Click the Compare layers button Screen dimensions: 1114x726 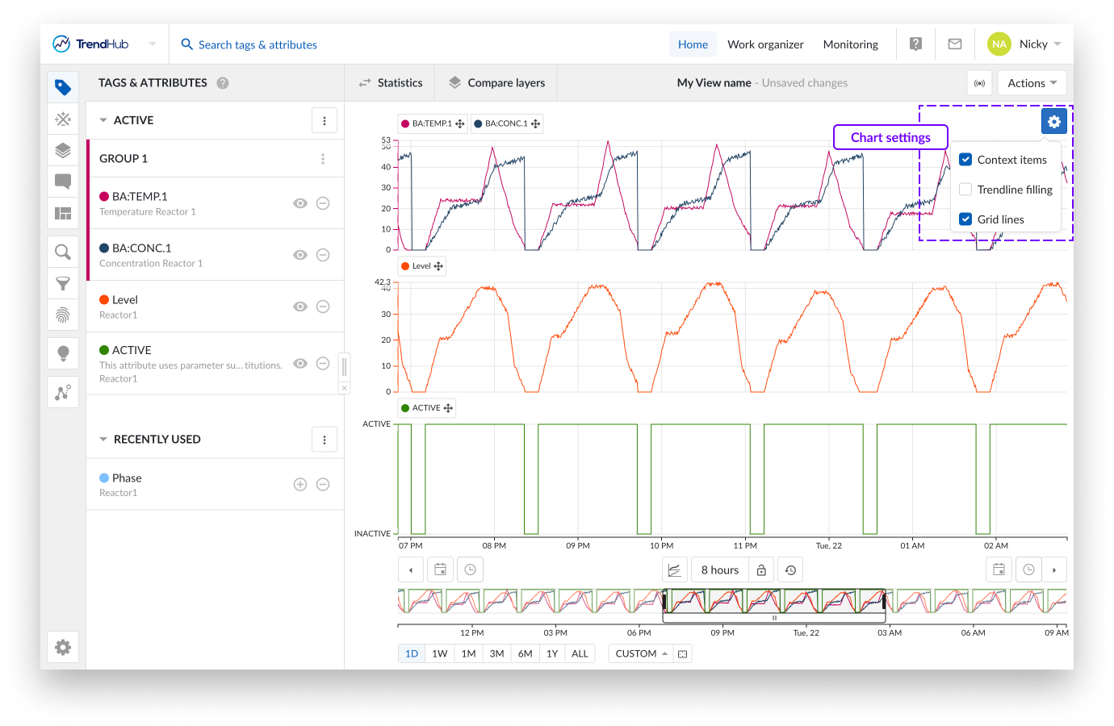496,83
